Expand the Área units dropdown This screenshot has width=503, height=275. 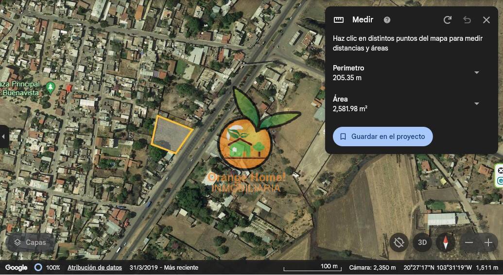(x=477, y=103)
